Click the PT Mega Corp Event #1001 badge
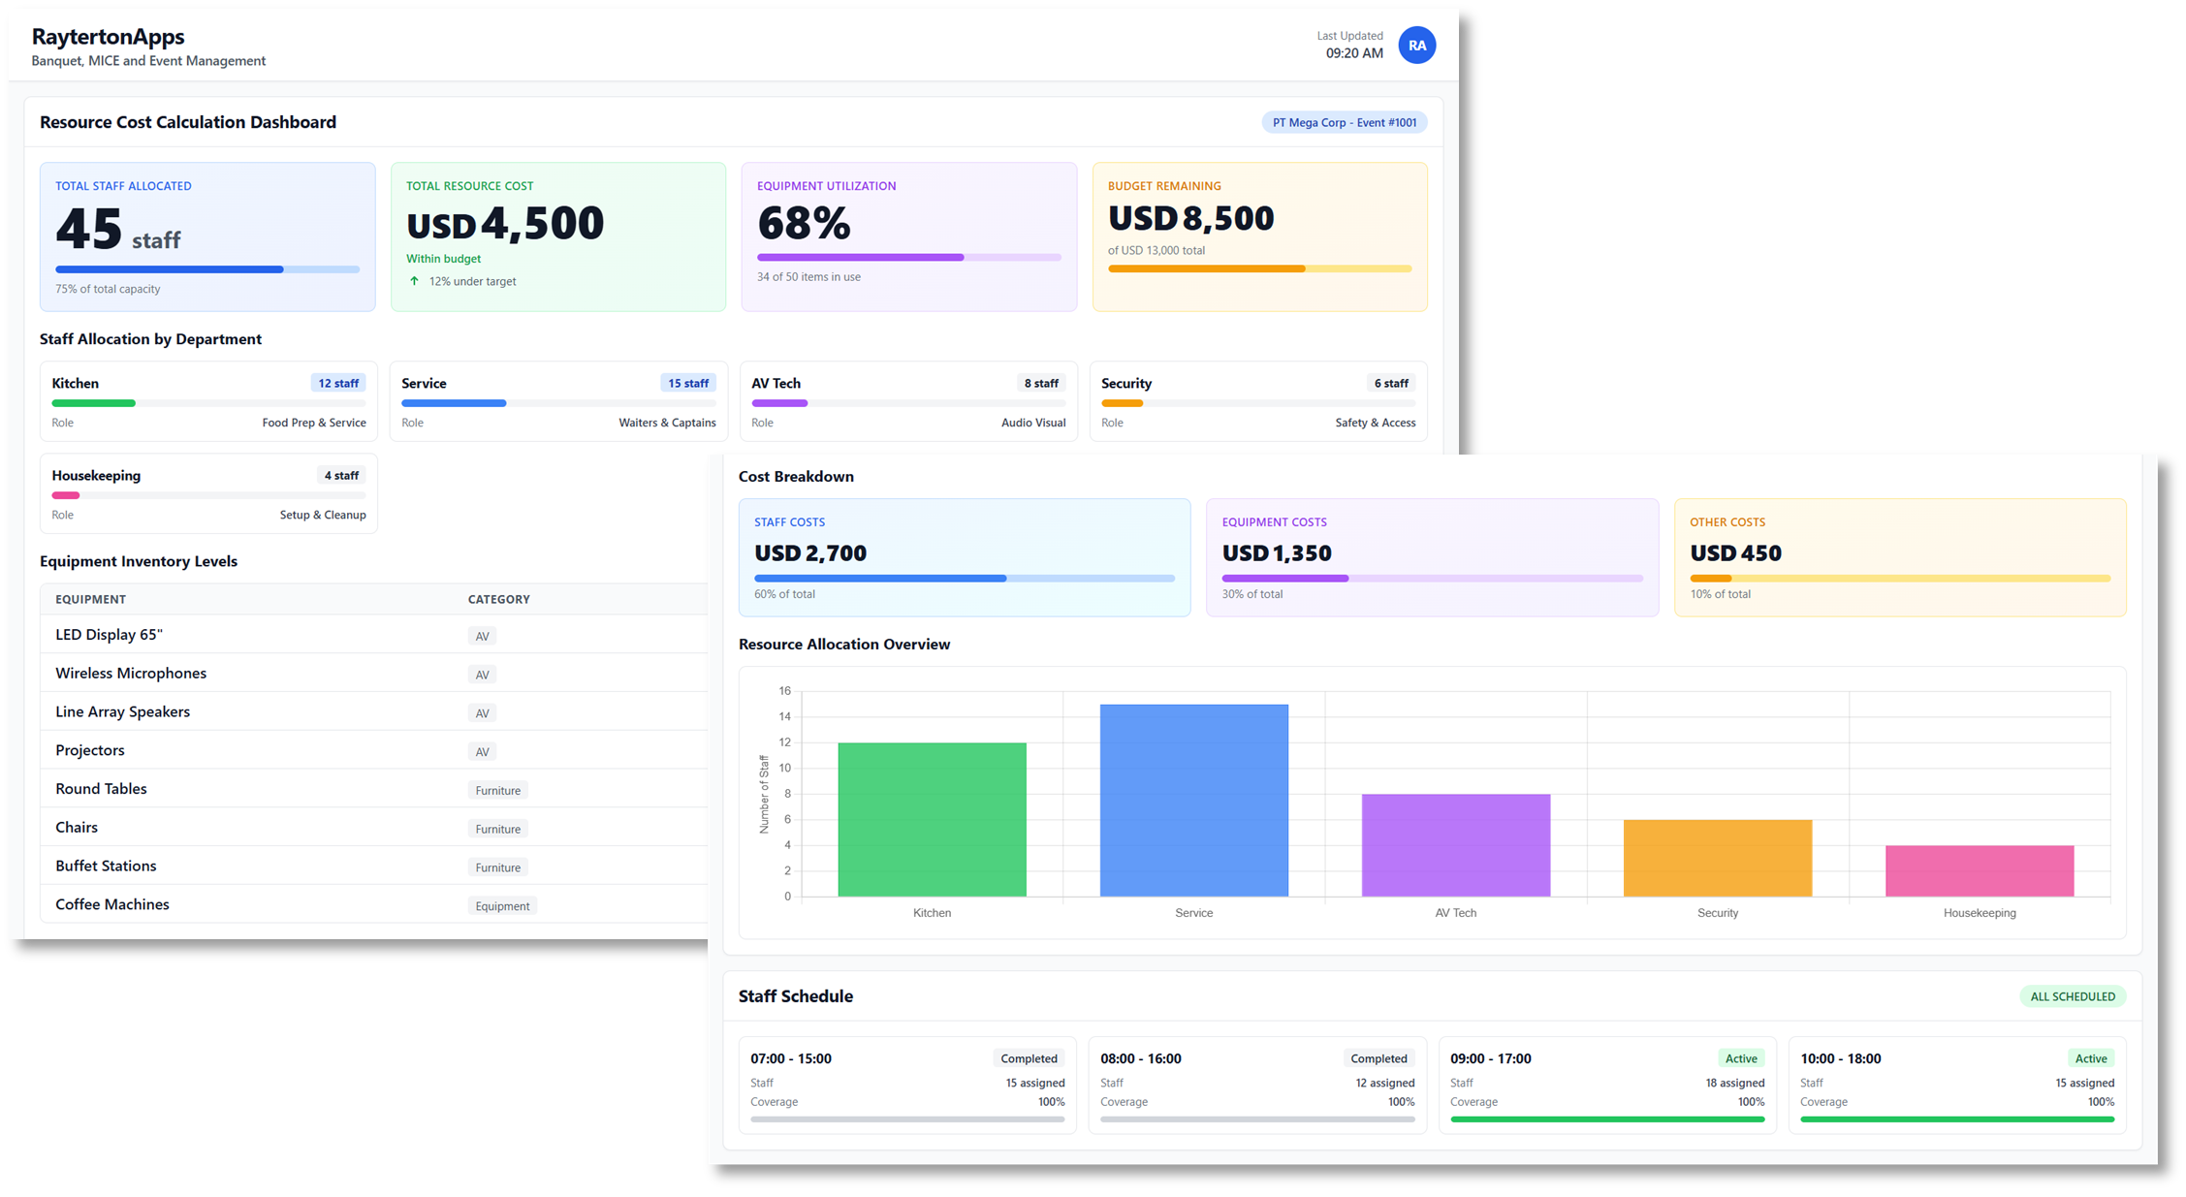Image resolution: width=2186 pixels, height=1197 pixels. 1344,123
